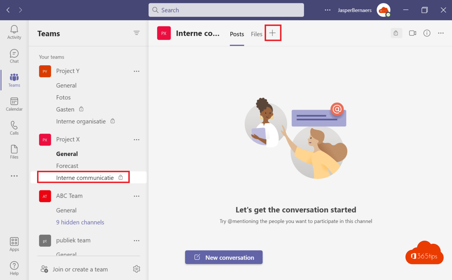
Task: Open channel information
Action: pos(426,33)
